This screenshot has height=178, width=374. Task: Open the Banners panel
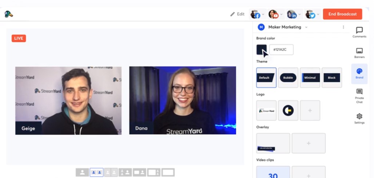tap(359, 53)
